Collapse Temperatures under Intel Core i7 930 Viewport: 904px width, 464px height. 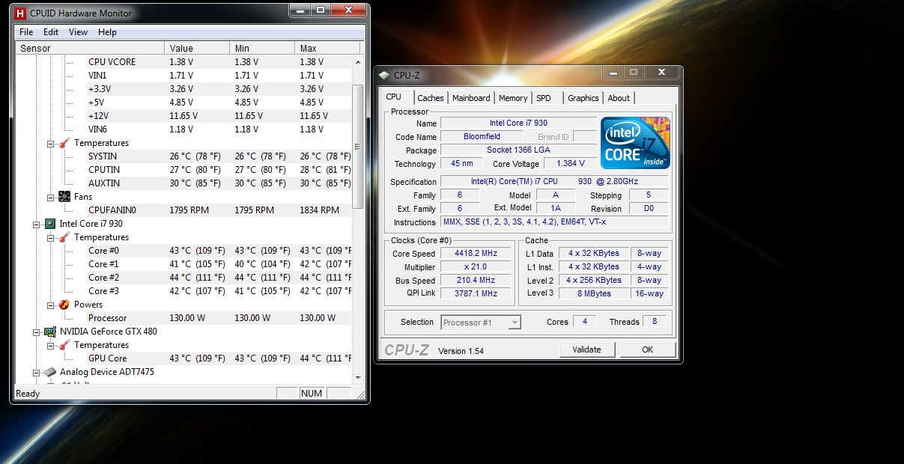[x=51, y=237]
